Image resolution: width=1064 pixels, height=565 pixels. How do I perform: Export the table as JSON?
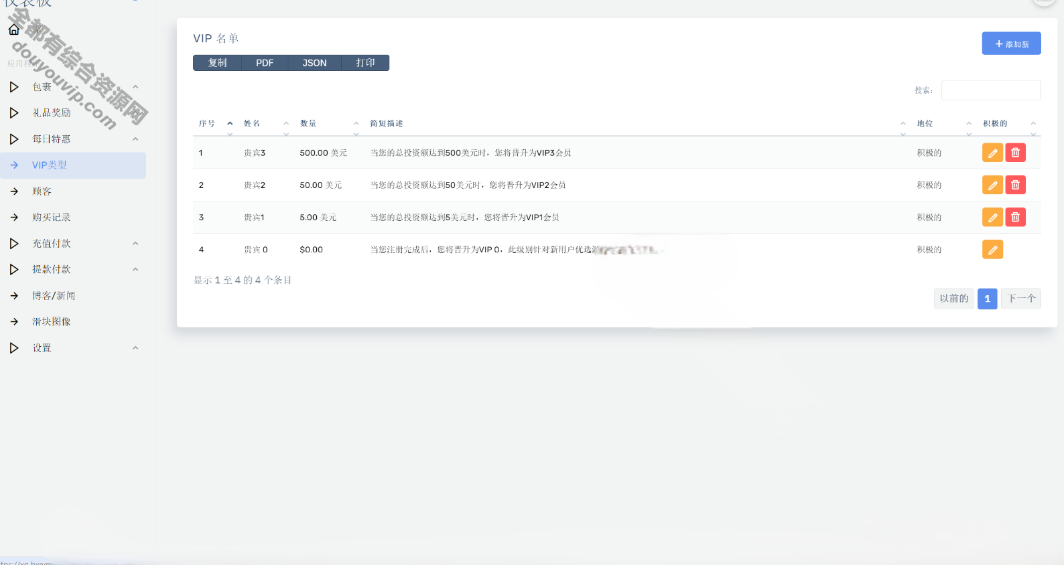coord(314,63)
